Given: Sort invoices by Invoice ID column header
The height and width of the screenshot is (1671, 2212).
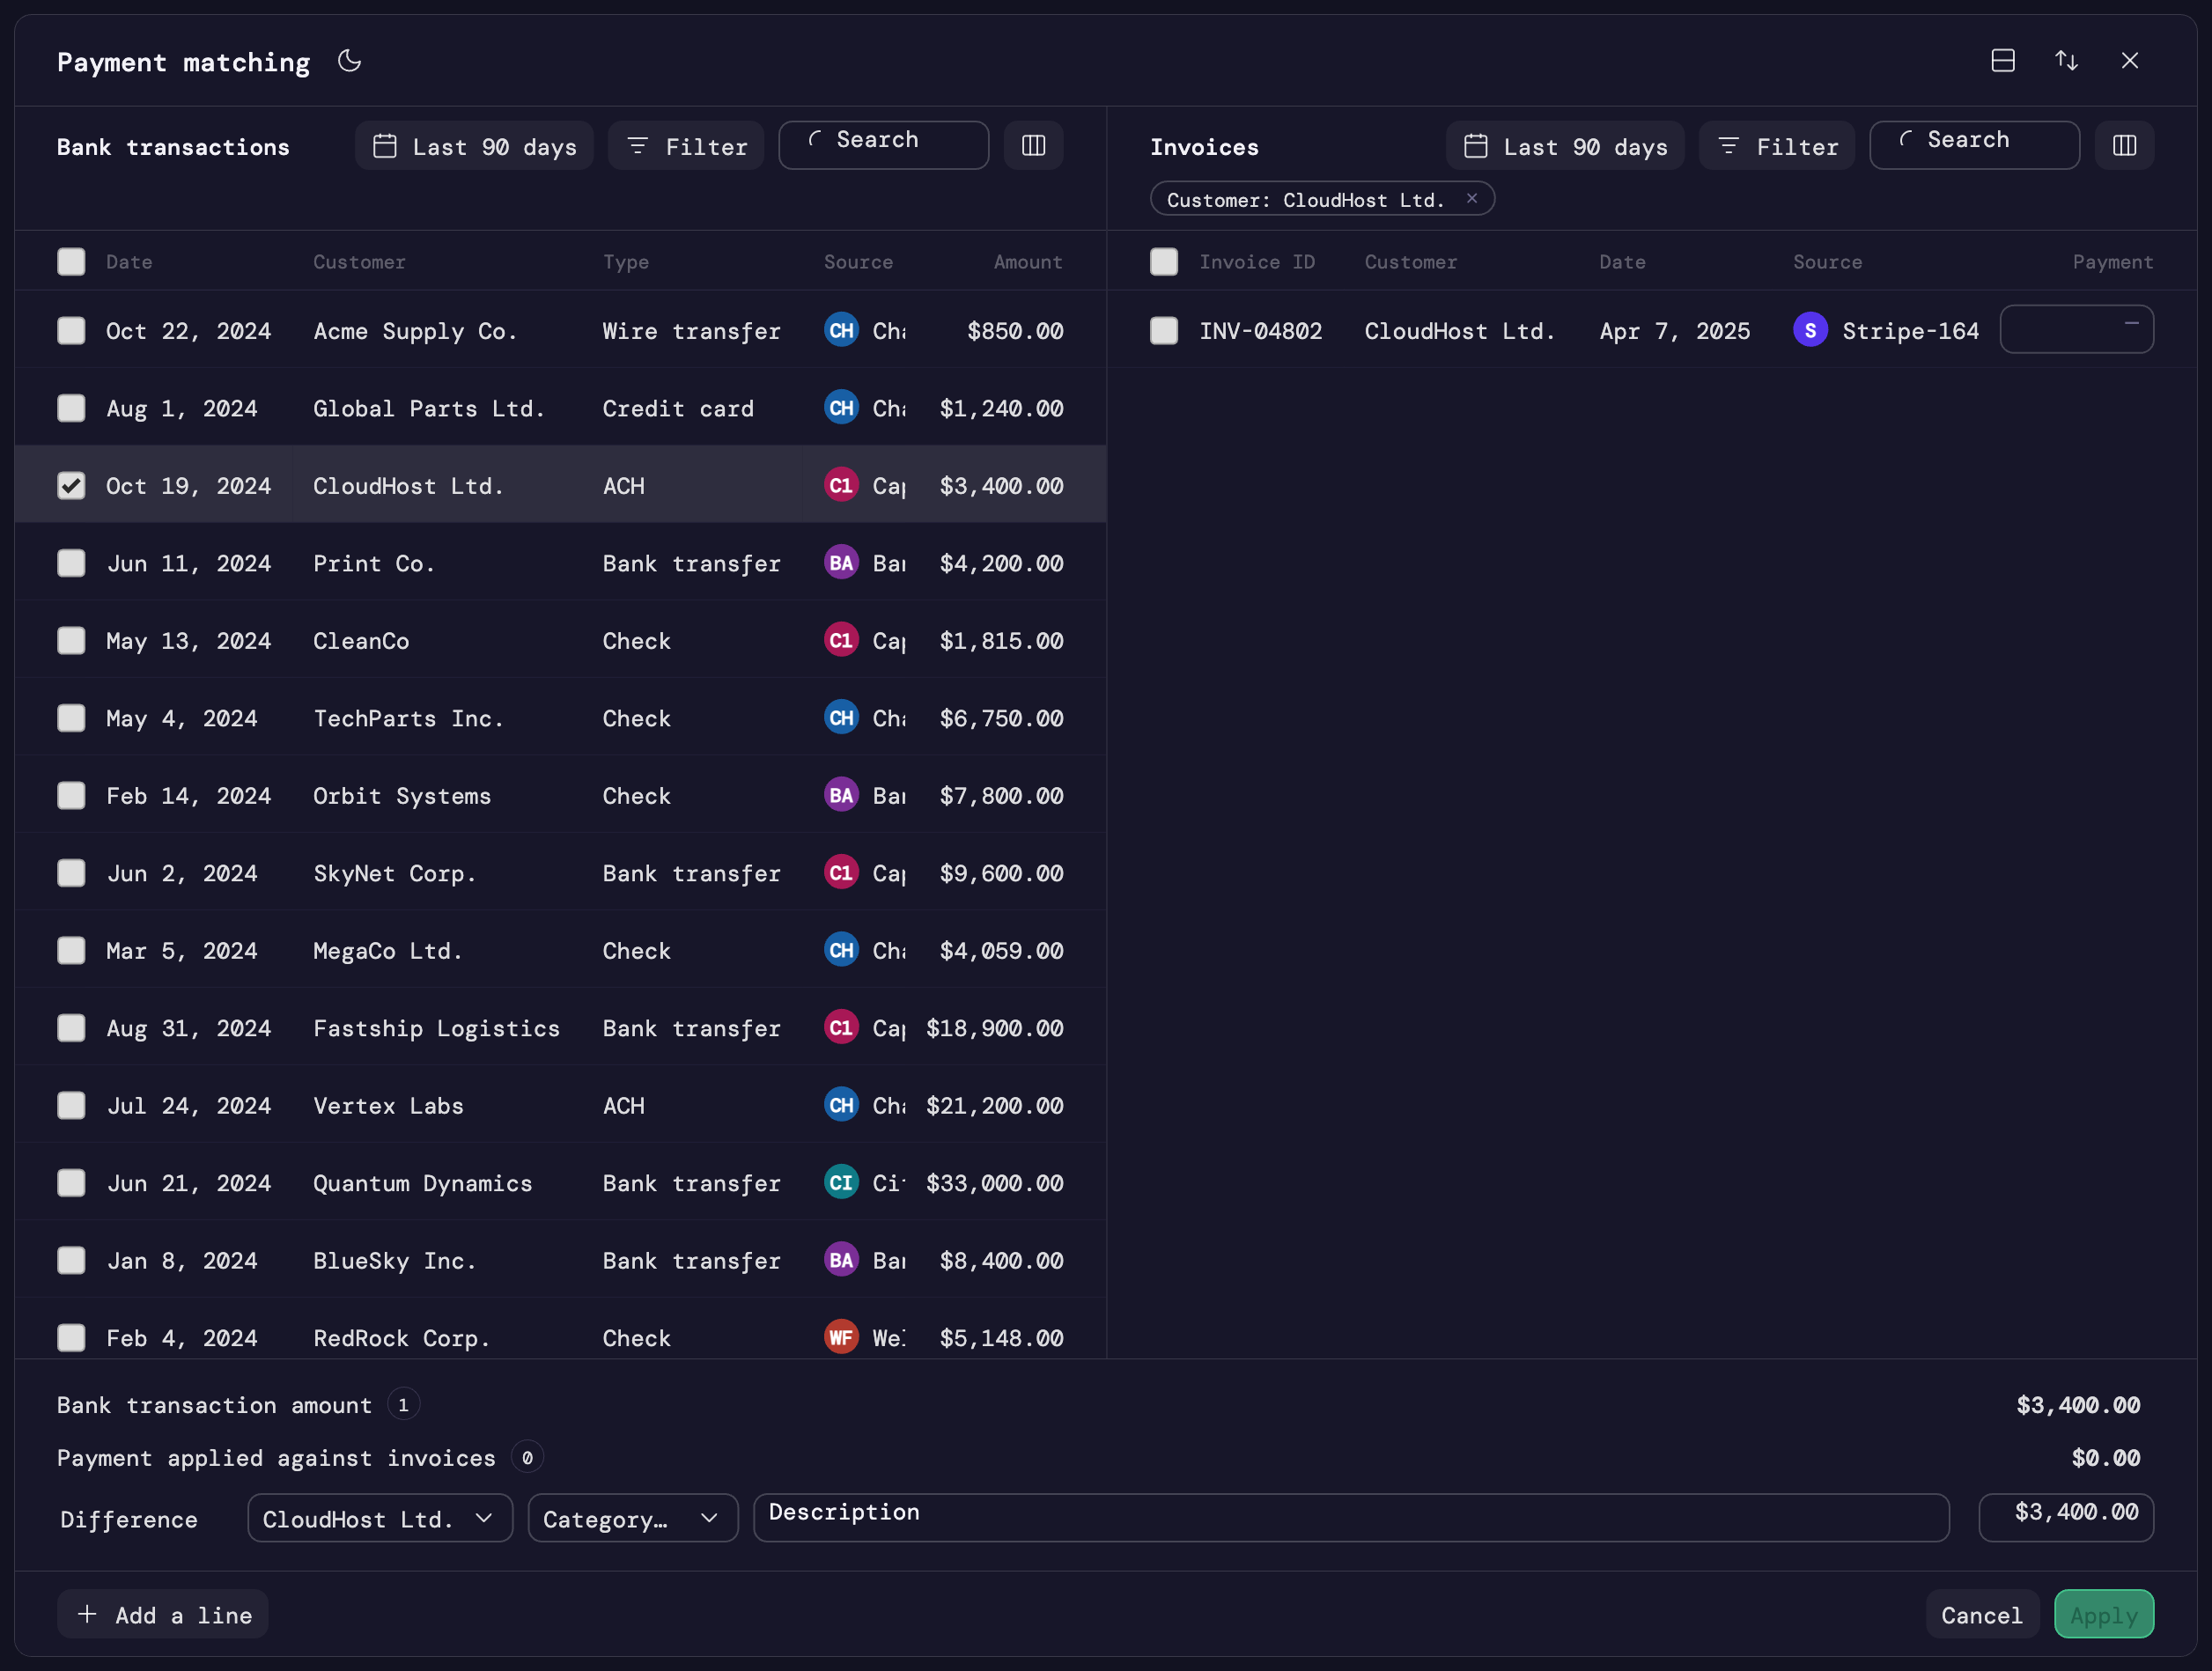Looking at the screenshot, I should pos(1257,262).
